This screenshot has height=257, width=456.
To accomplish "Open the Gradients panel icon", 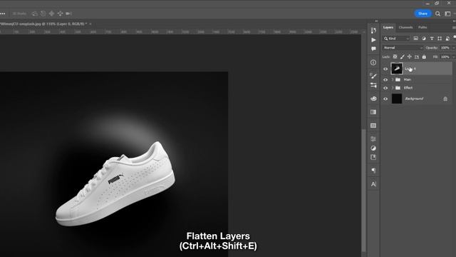I will pos(373,112).
